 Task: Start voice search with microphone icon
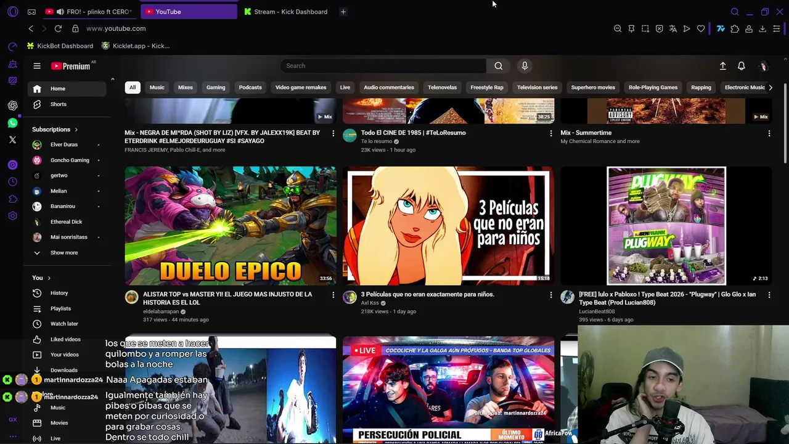coord(525,66)
